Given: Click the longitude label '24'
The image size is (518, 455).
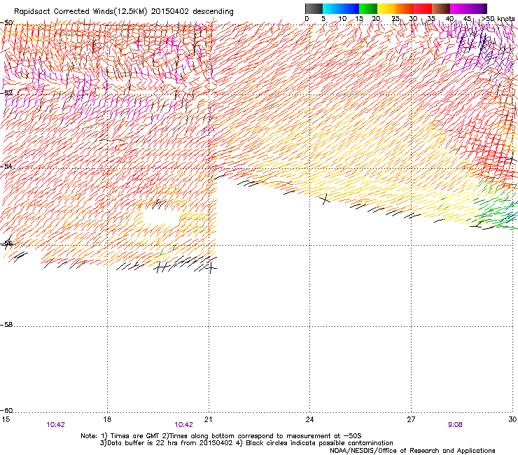Looking at the screenshot, I should coord(309,419).
